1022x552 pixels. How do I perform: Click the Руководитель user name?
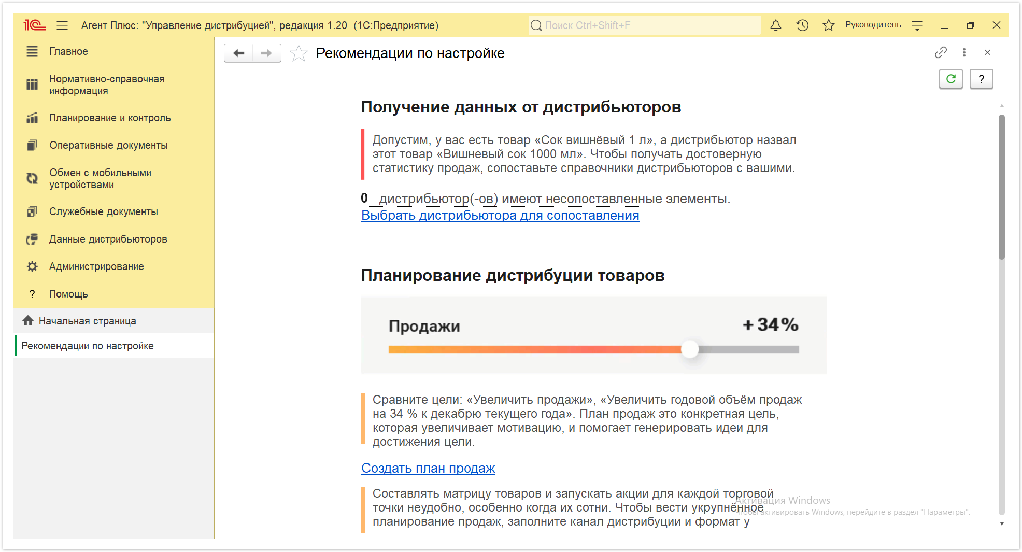pos(873,25)
